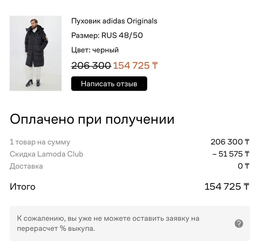This screenshot has height=251, width=256.
Task: Click the item subtotal amount 206 300 ₸
Action: click(x=230, y=142)
